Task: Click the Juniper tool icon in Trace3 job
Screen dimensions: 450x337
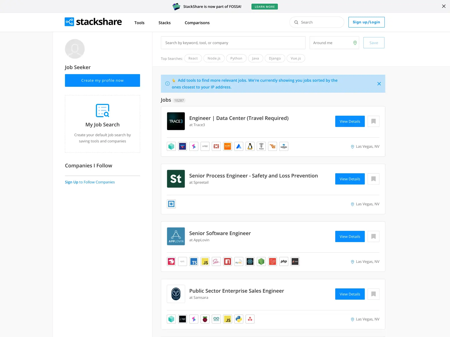Action: click(x=205, y=146)
